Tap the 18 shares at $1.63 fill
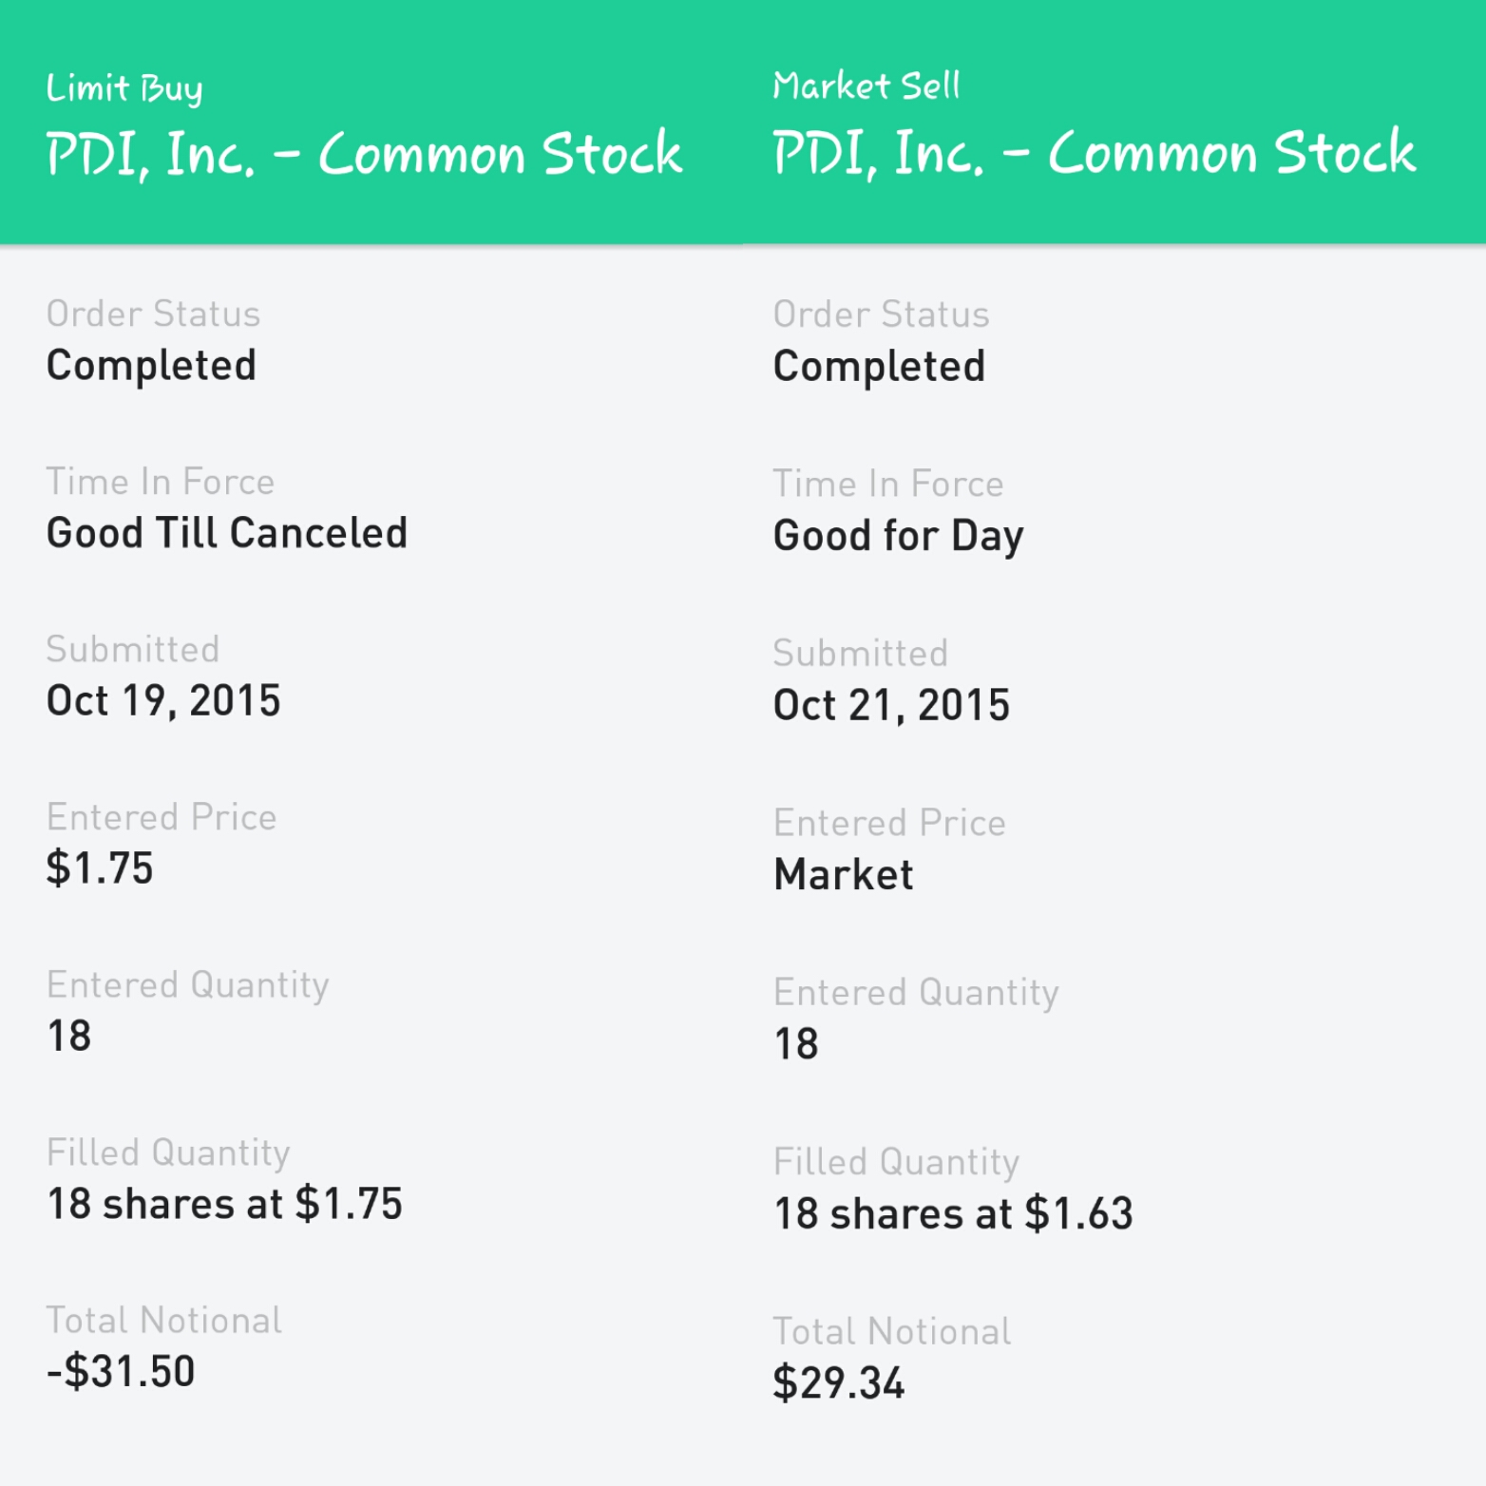The image size is (1486, 1486). point(953,1213)
